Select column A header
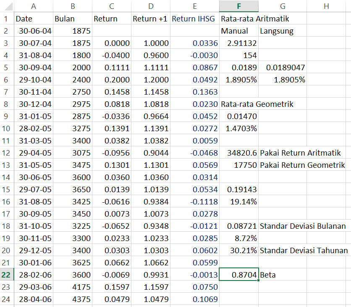 click(34, 6)
